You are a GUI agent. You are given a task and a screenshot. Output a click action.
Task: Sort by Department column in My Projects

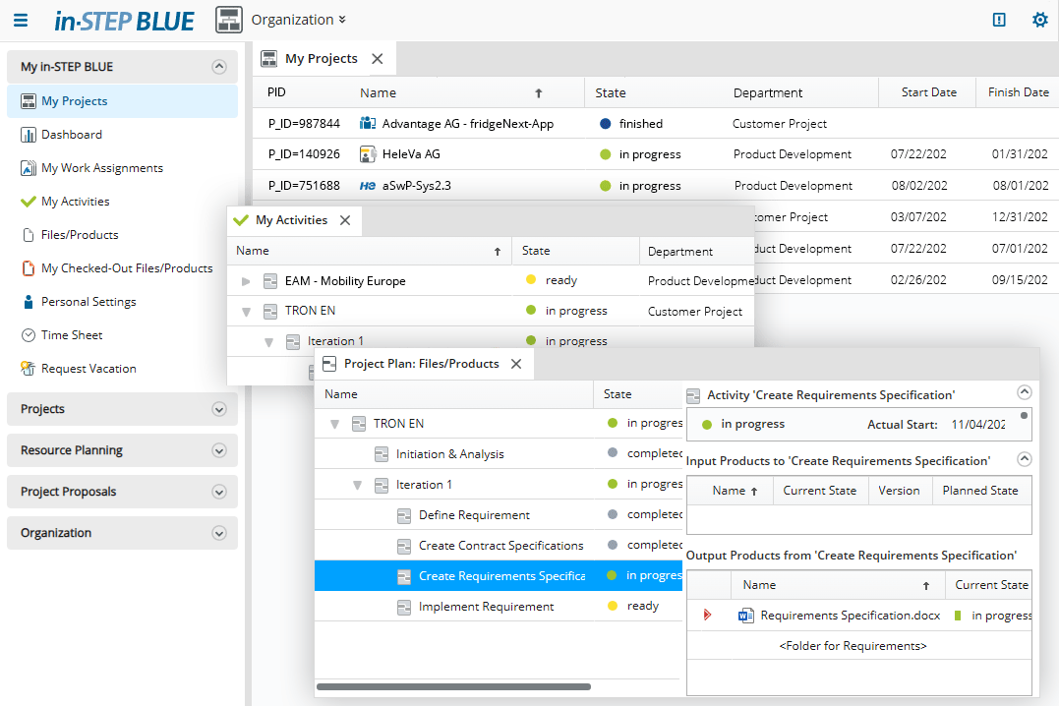(767, 92)
